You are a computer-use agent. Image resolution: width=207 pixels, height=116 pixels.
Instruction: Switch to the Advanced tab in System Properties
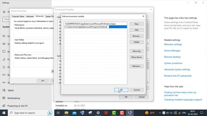[39, 16]
